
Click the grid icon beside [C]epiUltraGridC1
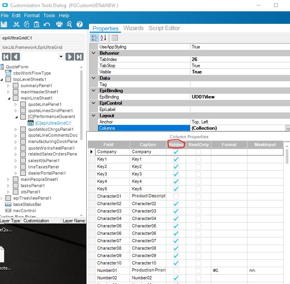click(30, 123)
